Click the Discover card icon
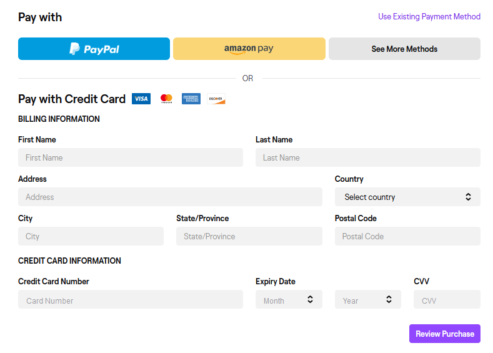 point(216,99)
